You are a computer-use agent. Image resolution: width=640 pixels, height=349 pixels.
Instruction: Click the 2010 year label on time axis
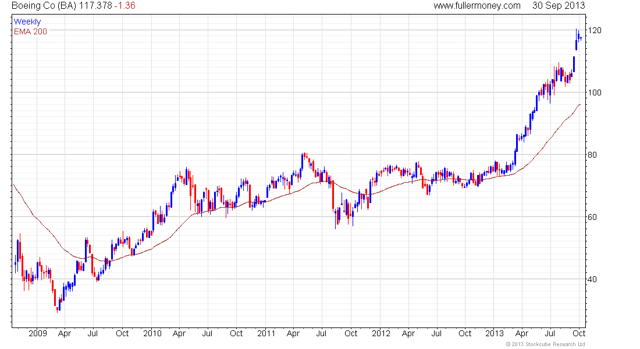pos(152,333)
